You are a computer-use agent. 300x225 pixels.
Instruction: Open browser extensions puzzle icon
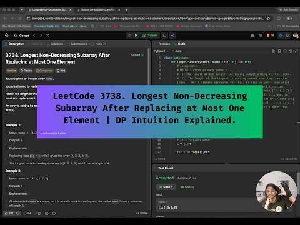279,19
